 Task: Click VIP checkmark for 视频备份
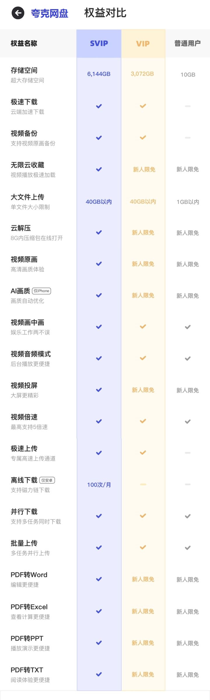coord(143,137)
